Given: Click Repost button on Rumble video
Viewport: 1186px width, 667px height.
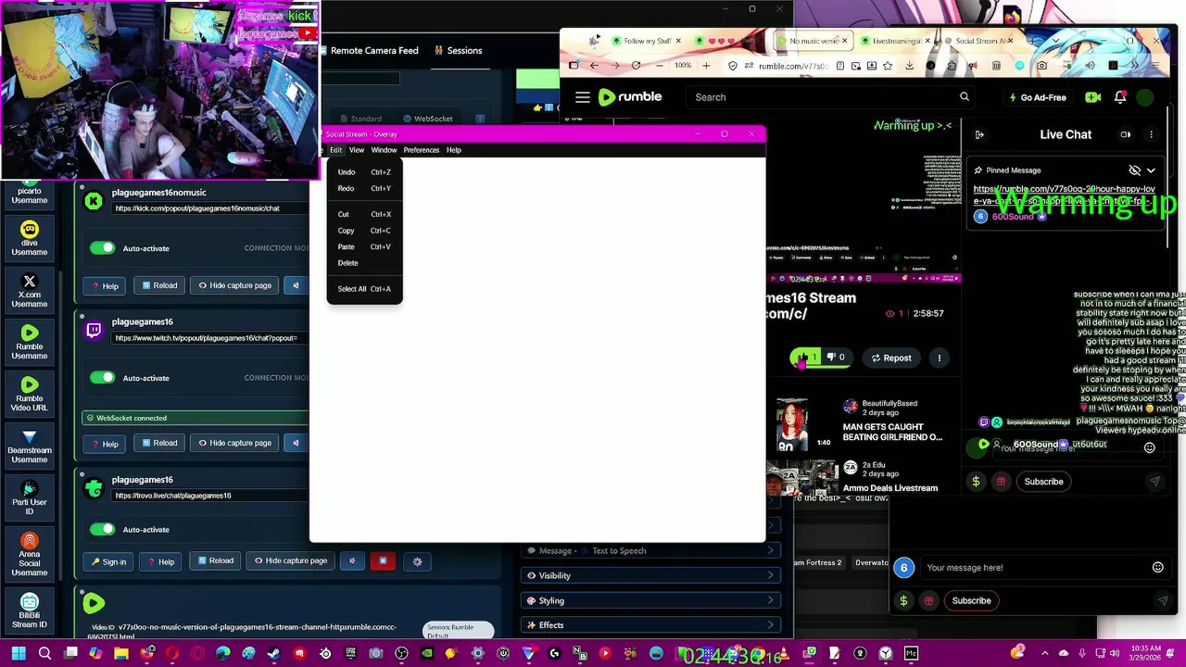Looking at the screenshot, I should [x=890, y=358].
